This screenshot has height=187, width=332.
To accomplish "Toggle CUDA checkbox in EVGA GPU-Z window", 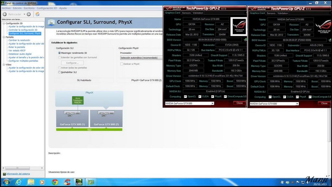I will [x=200, y=96].
